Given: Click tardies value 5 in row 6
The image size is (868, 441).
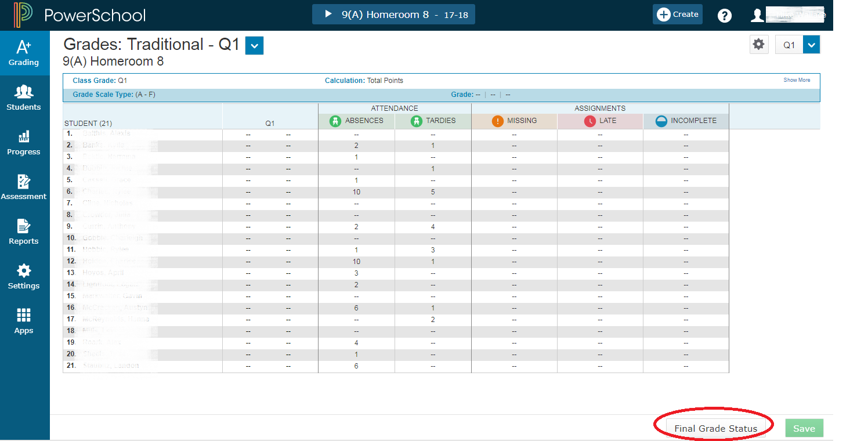Looking at the screenshot, I should pyautogui.click(x=433, y=192).
